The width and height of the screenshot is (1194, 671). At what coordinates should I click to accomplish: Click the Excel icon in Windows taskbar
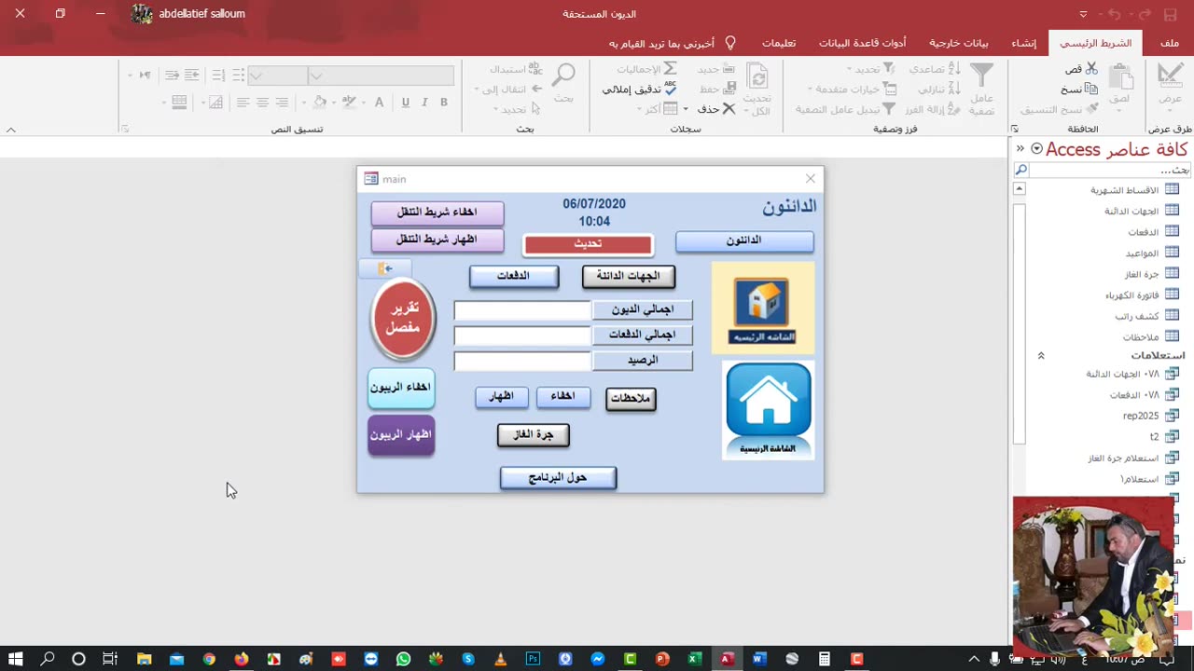point(694,659)
